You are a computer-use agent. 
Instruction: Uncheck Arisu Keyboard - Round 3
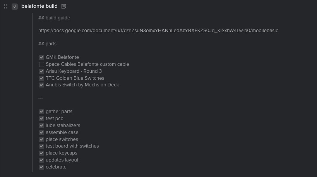click(x=42, y=71)
